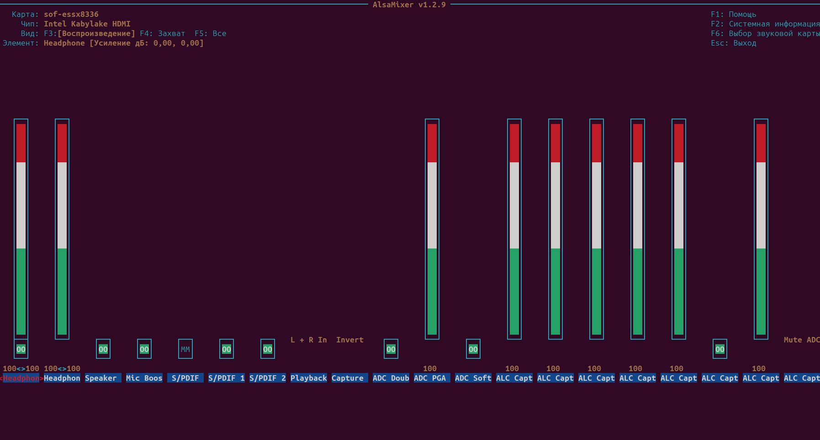Select the S/PDIF channel label

[x=185, y=378]
